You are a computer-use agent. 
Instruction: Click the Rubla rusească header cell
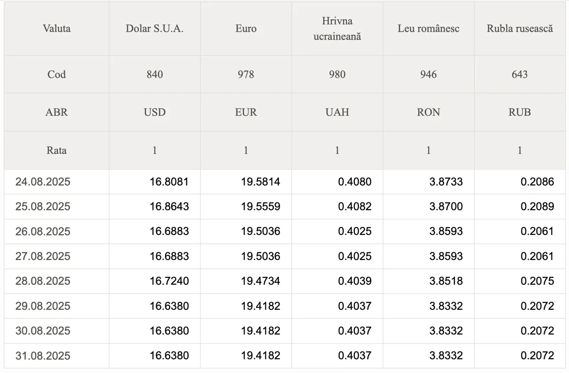520,29
